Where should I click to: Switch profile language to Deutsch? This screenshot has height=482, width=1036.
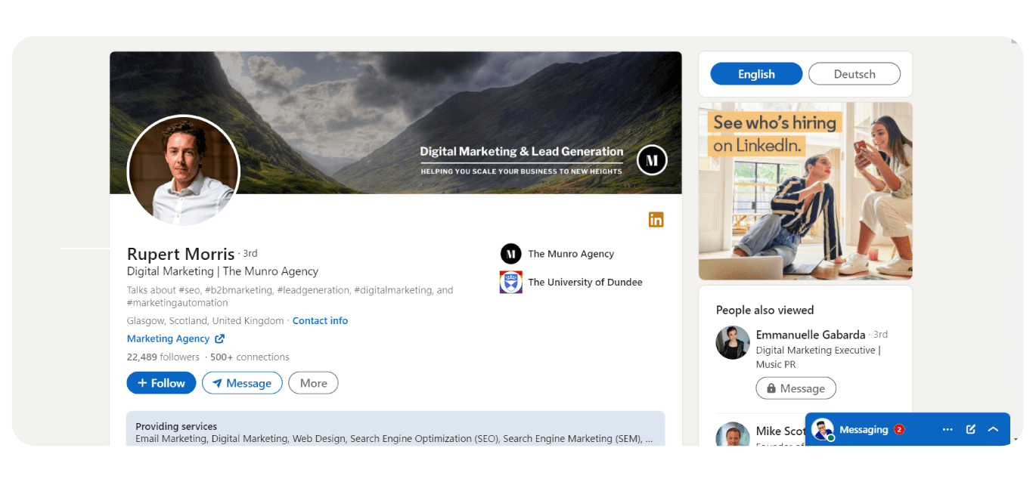point(855,74)
